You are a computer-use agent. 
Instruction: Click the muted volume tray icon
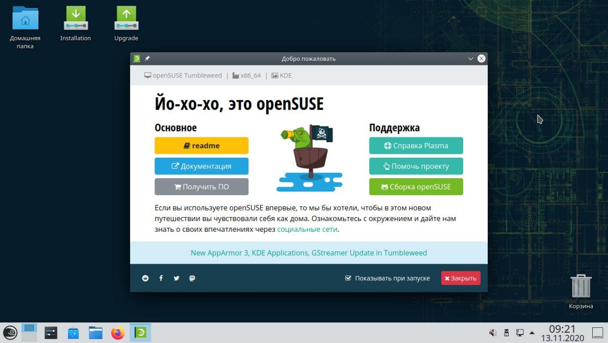[493, 333]
